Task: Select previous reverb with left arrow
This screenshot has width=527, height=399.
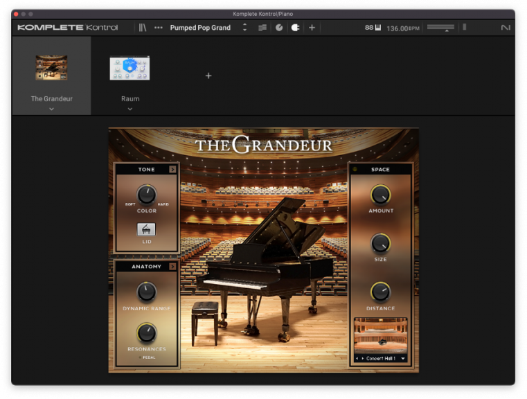Action: [357, 359]
